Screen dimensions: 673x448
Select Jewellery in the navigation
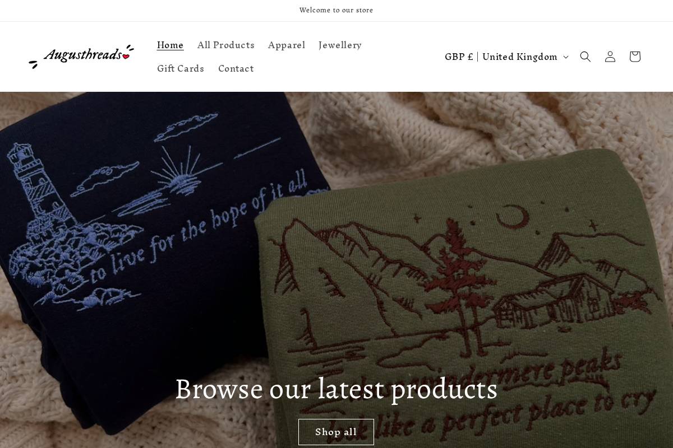point(340,45)
